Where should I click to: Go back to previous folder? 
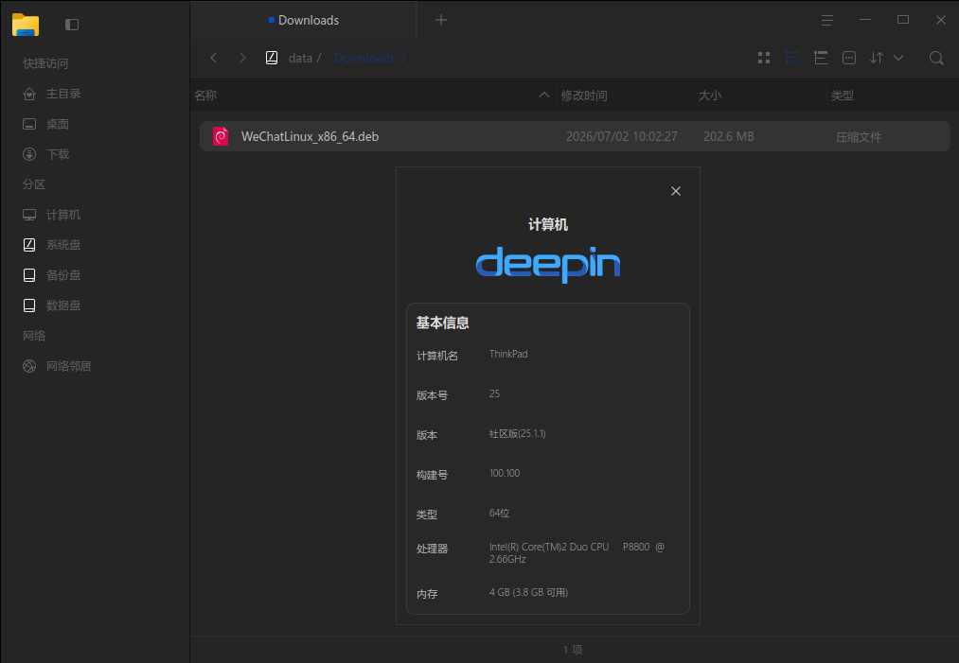(213, 58)
